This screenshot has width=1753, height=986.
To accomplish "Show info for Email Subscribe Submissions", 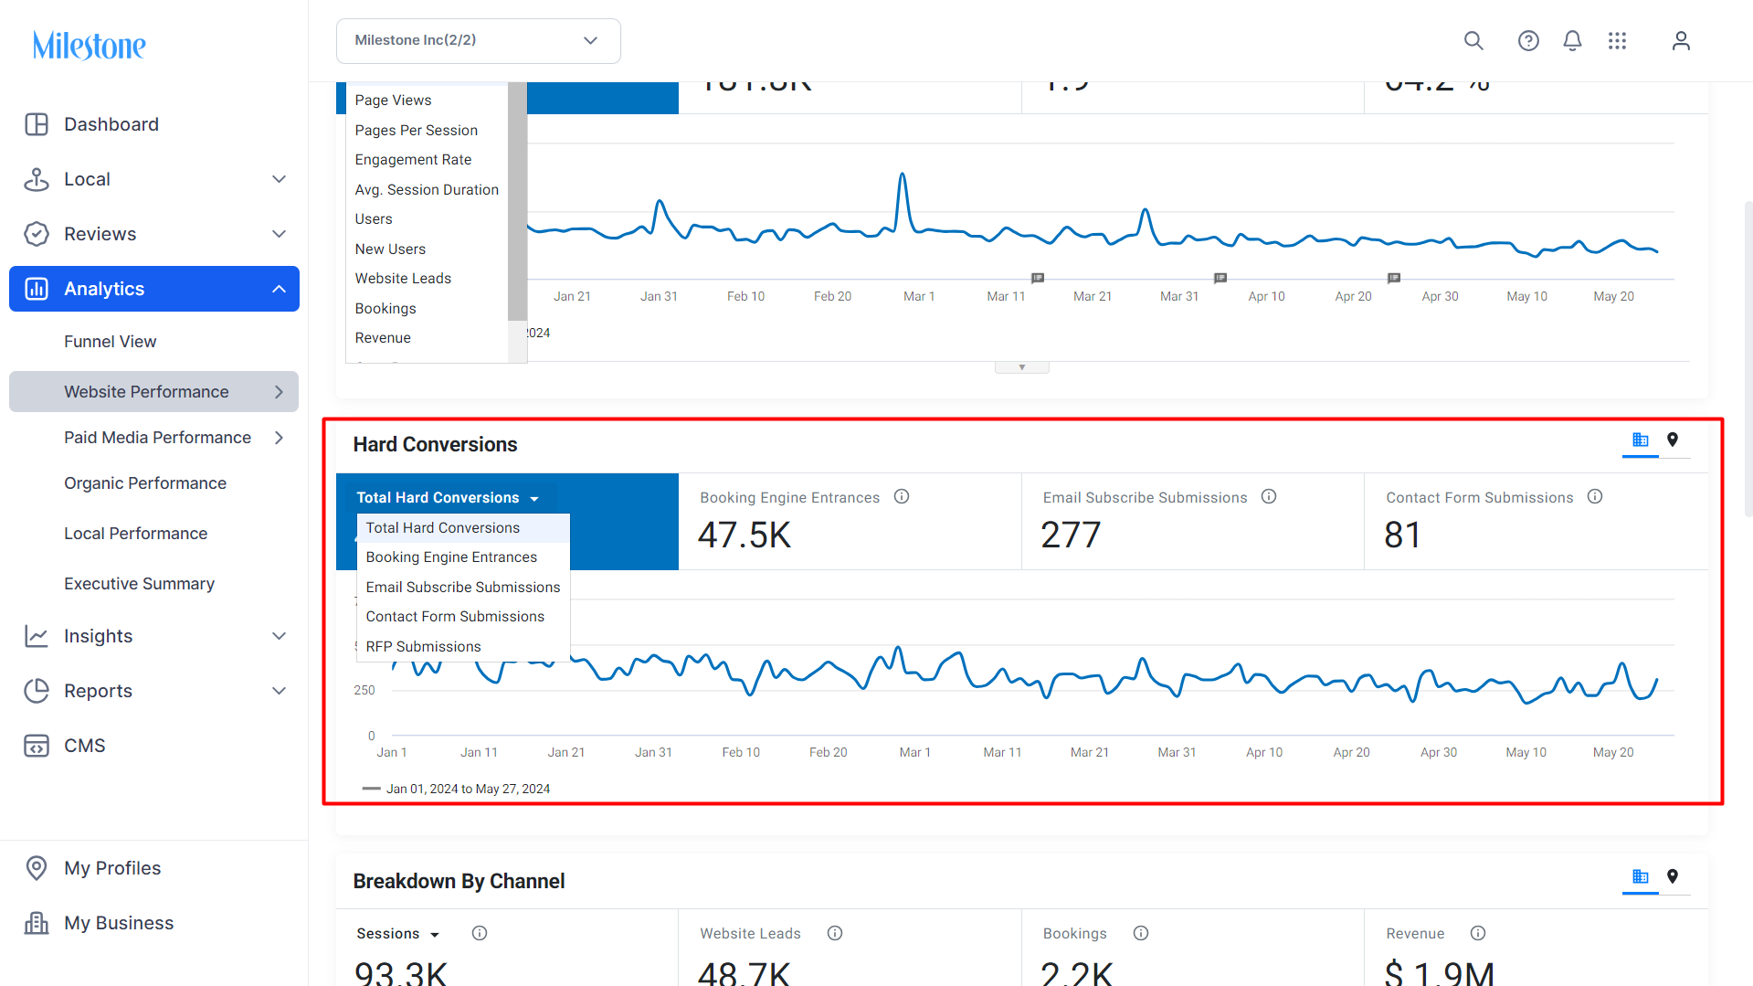I will click(1269, 497).
